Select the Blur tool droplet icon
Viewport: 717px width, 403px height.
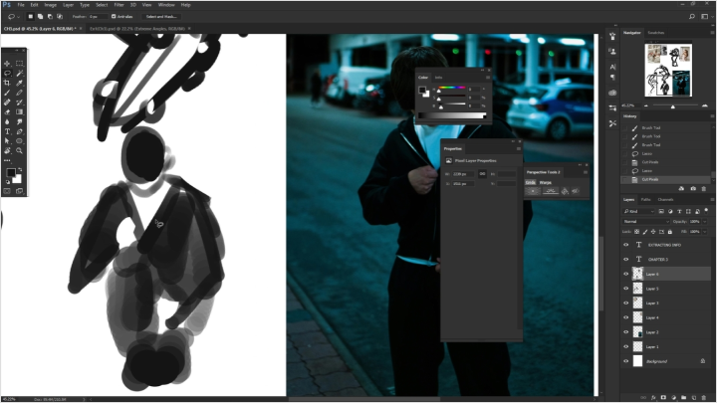(7, 121)
